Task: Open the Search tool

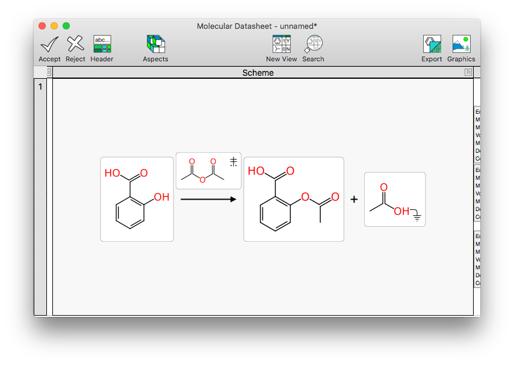Action: [313, 44]
